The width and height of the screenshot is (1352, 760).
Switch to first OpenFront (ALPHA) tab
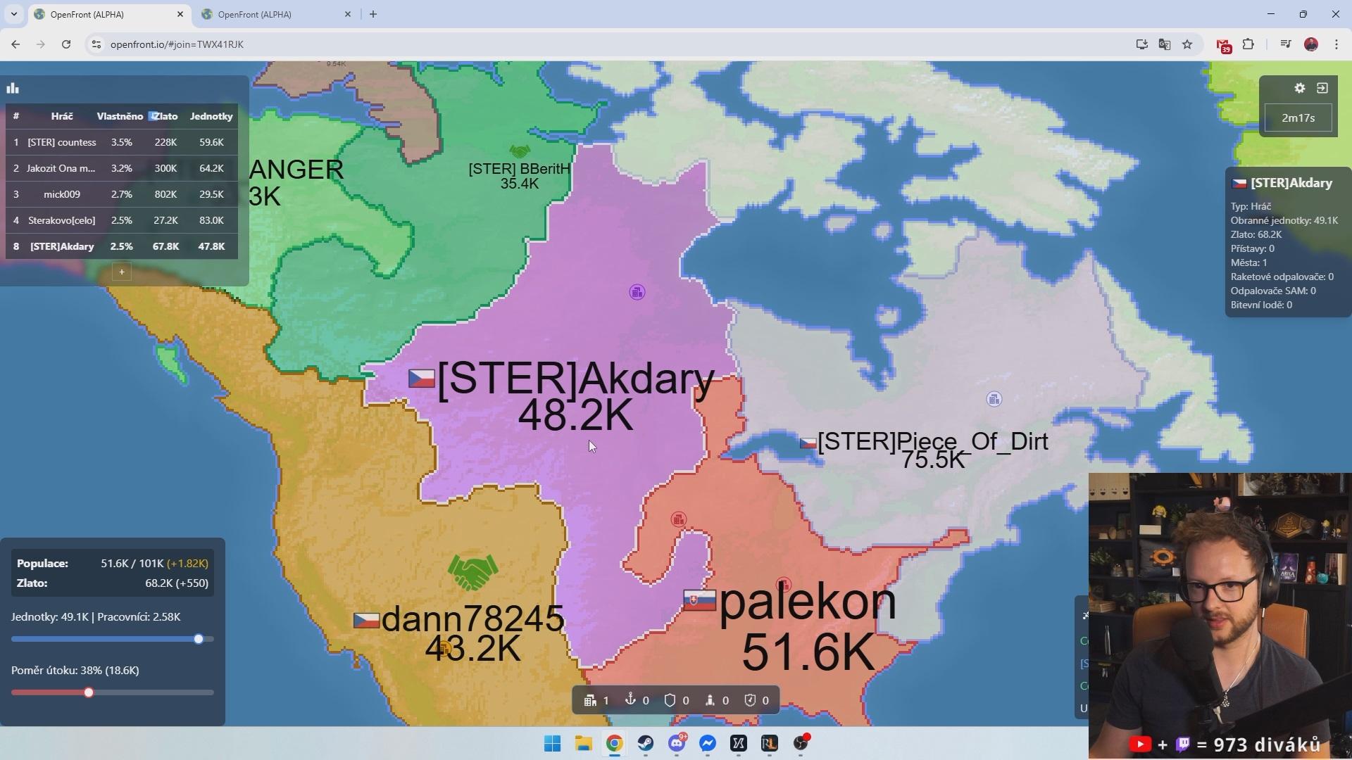click(109, 14)
